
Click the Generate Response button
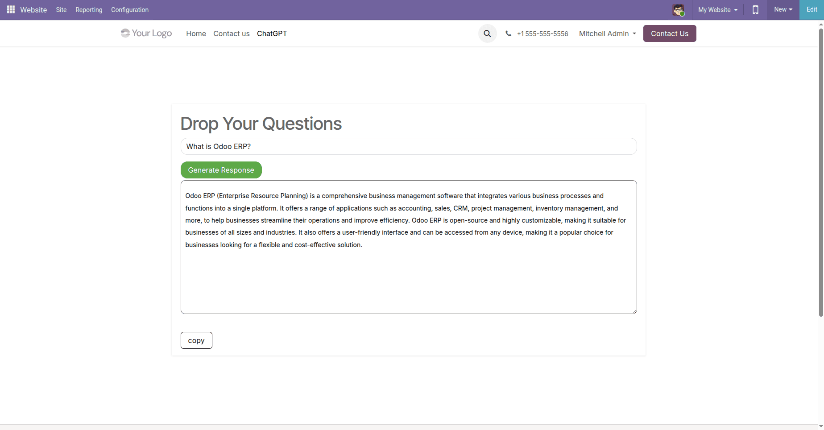221,170
